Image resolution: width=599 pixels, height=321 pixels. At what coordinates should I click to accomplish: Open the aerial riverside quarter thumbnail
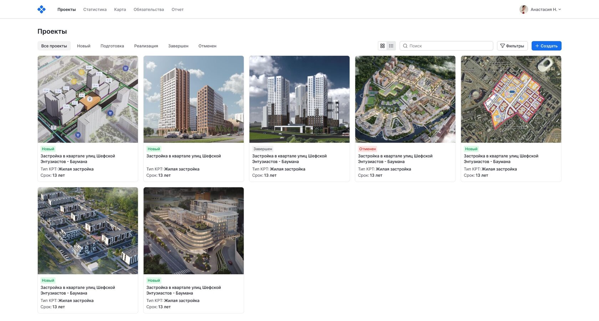point(405,99)
